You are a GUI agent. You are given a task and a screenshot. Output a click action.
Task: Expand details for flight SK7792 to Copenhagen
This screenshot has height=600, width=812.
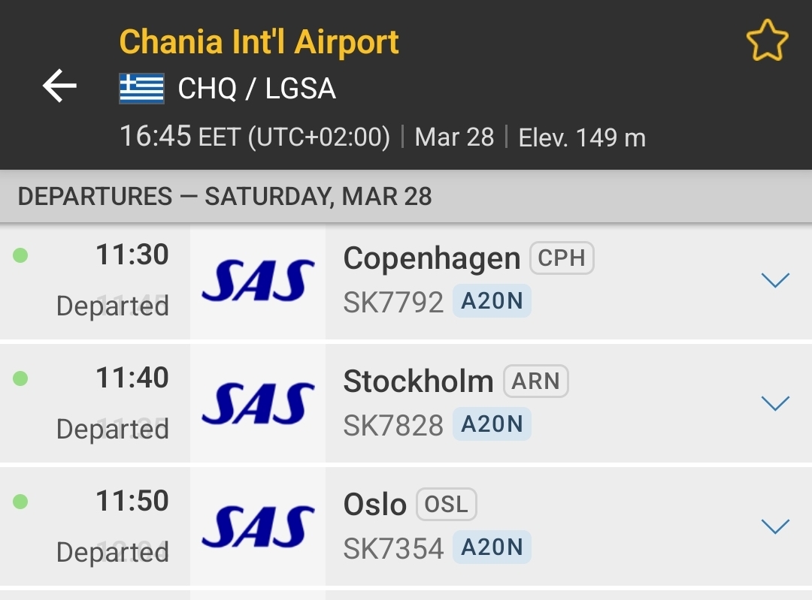pyautogui.click(x=775, y=279)
